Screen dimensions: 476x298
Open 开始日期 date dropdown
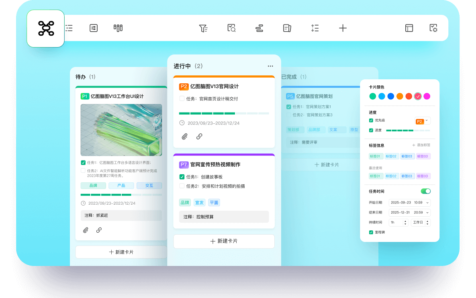pos(409,203)
